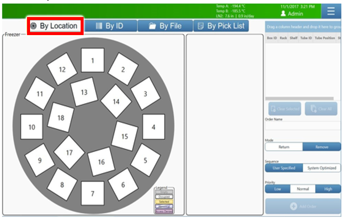Click the Admin user icon
Image resolution: width=347 pixels, height=220 pixels.
click(283, 14)
